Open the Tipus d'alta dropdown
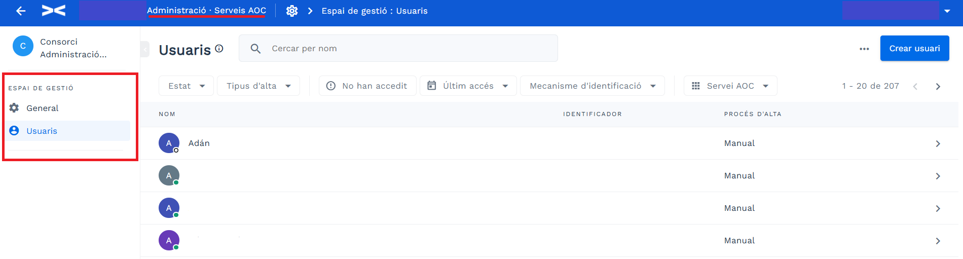The width and height of the screenshot is (963, 259). click(x=258, y=86)
